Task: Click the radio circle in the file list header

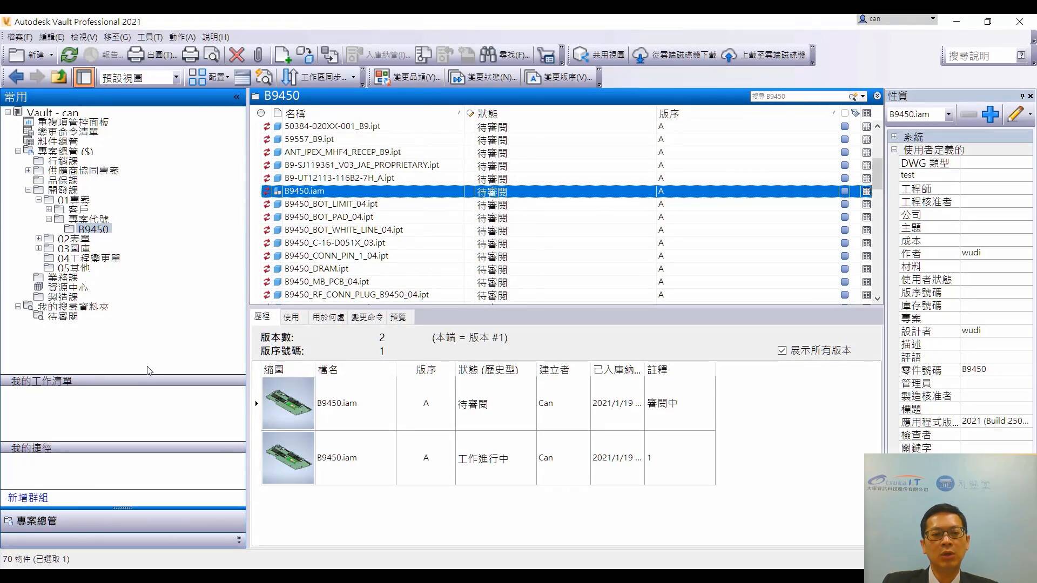Action: pyautogui.click(x=261, y=113)
